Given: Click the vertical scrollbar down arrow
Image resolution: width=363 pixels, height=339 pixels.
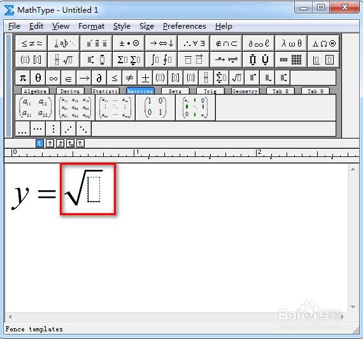Looking at the screenshot, I should pos(353,307).
